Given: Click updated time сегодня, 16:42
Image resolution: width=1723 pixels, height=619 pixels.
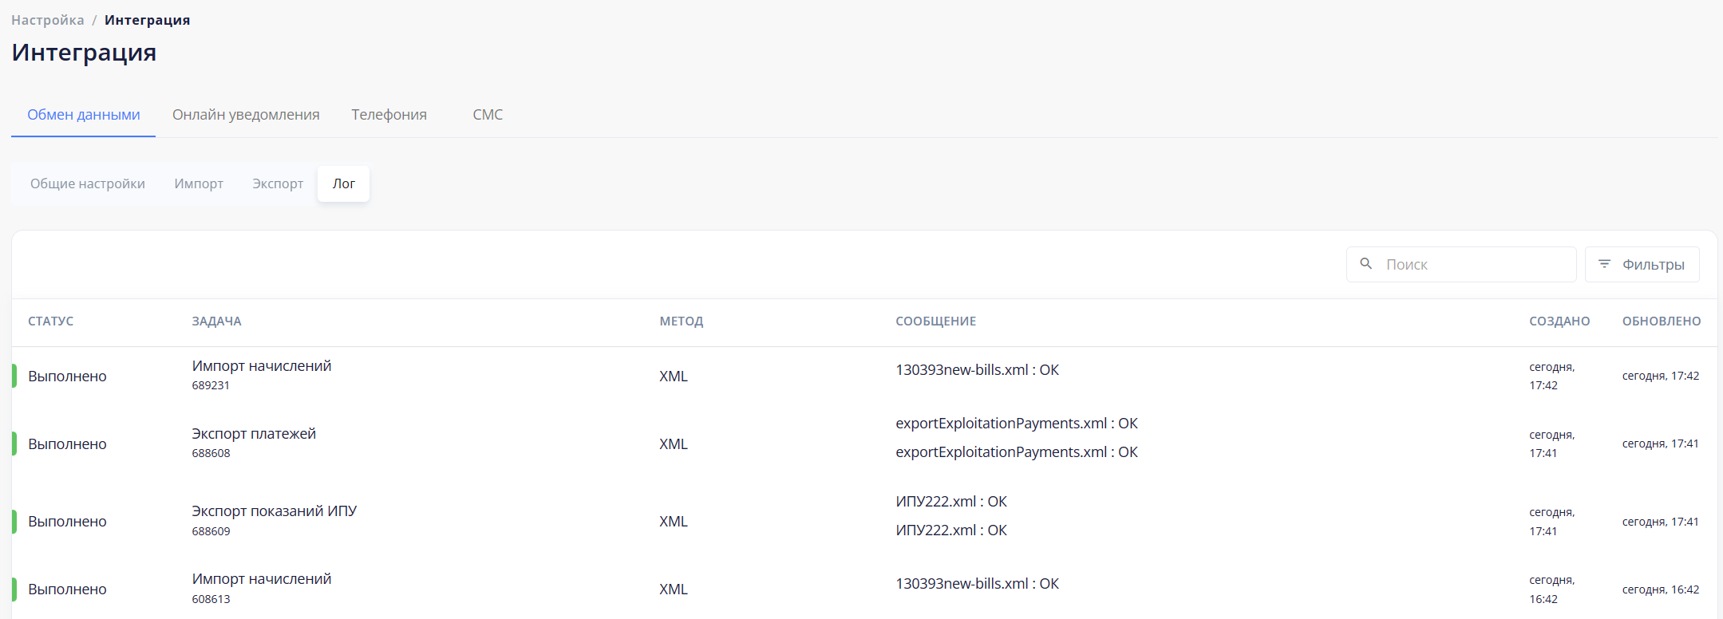Looking at the screenshot, I should 1660,589.
